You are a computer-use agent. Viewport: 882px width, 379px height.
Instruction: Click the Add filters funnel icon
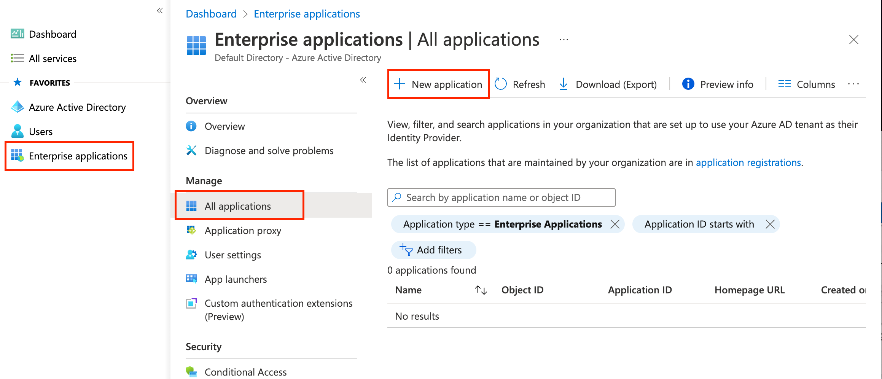406,250
